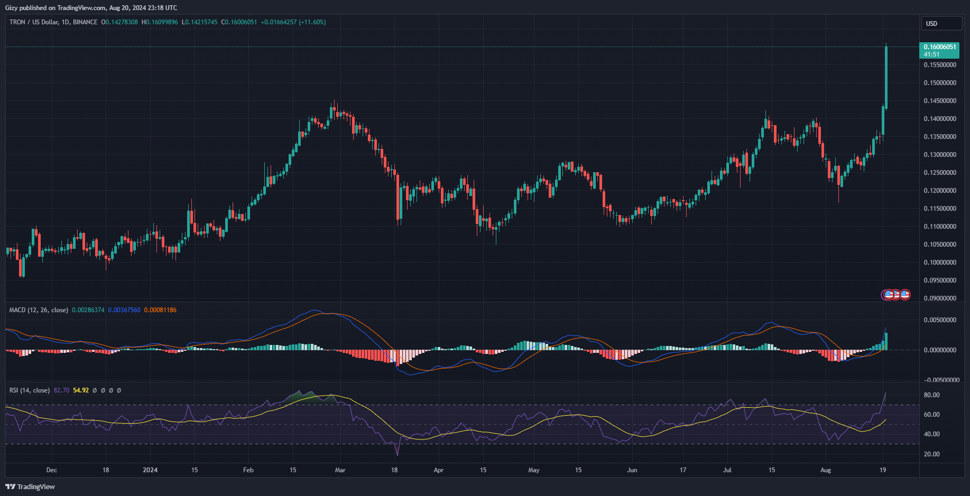Click the Dec date label on time axis
This screenshot has width=970, height=496.
[x=52, y=470]
